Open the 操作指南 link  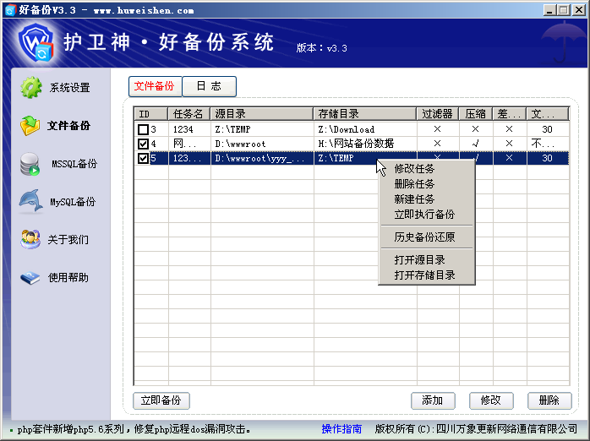(341, 429)
